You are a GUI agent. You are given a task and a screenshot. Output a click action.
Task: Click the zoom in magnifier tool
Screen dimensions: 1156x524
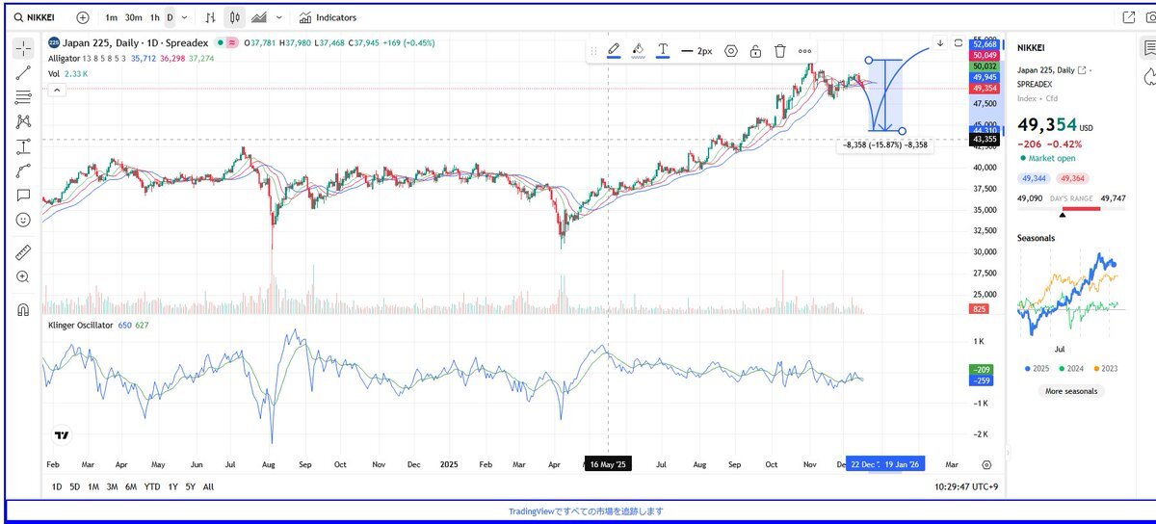23,276
